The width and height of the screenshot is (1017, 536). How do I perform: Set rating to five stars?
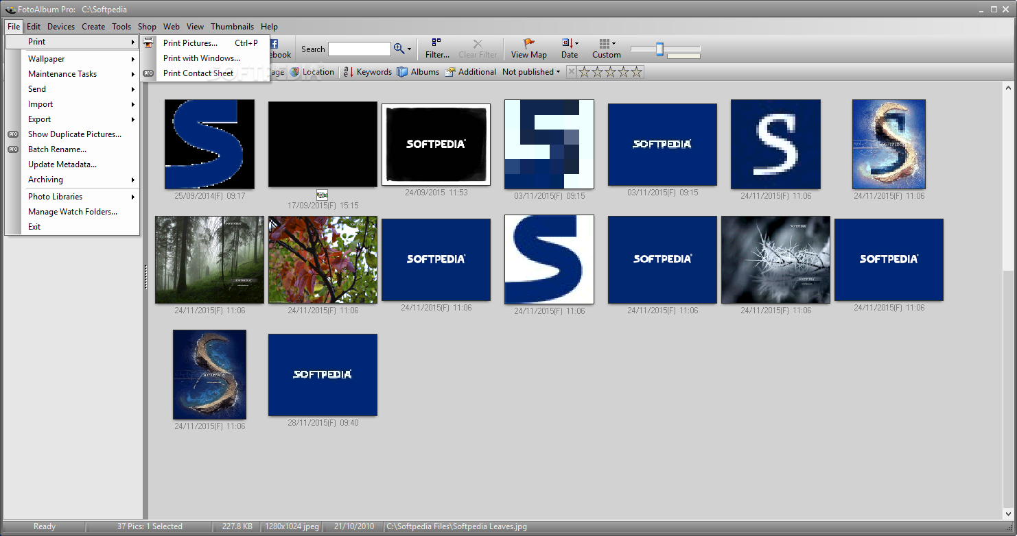pos(637,72)
